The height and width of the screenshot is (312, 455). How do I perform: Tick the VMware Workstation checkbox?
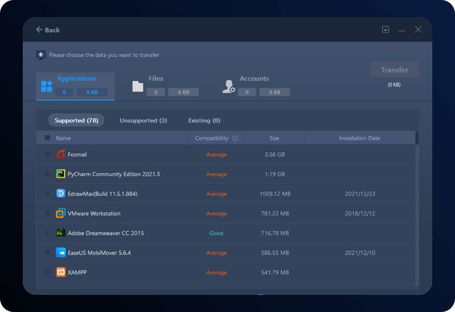pyautogui.click(x=47, y=214)
